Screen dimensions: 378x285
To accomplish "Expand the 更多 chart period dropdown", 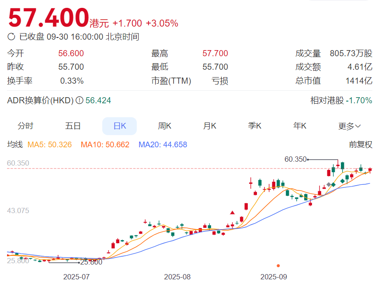I will (348, 126).
